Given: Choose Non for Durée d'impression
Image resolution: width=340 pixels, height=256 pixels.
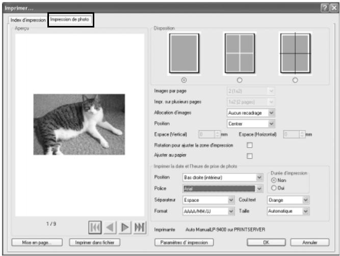Looking at the screenshot, I should (x=274, y=180).
